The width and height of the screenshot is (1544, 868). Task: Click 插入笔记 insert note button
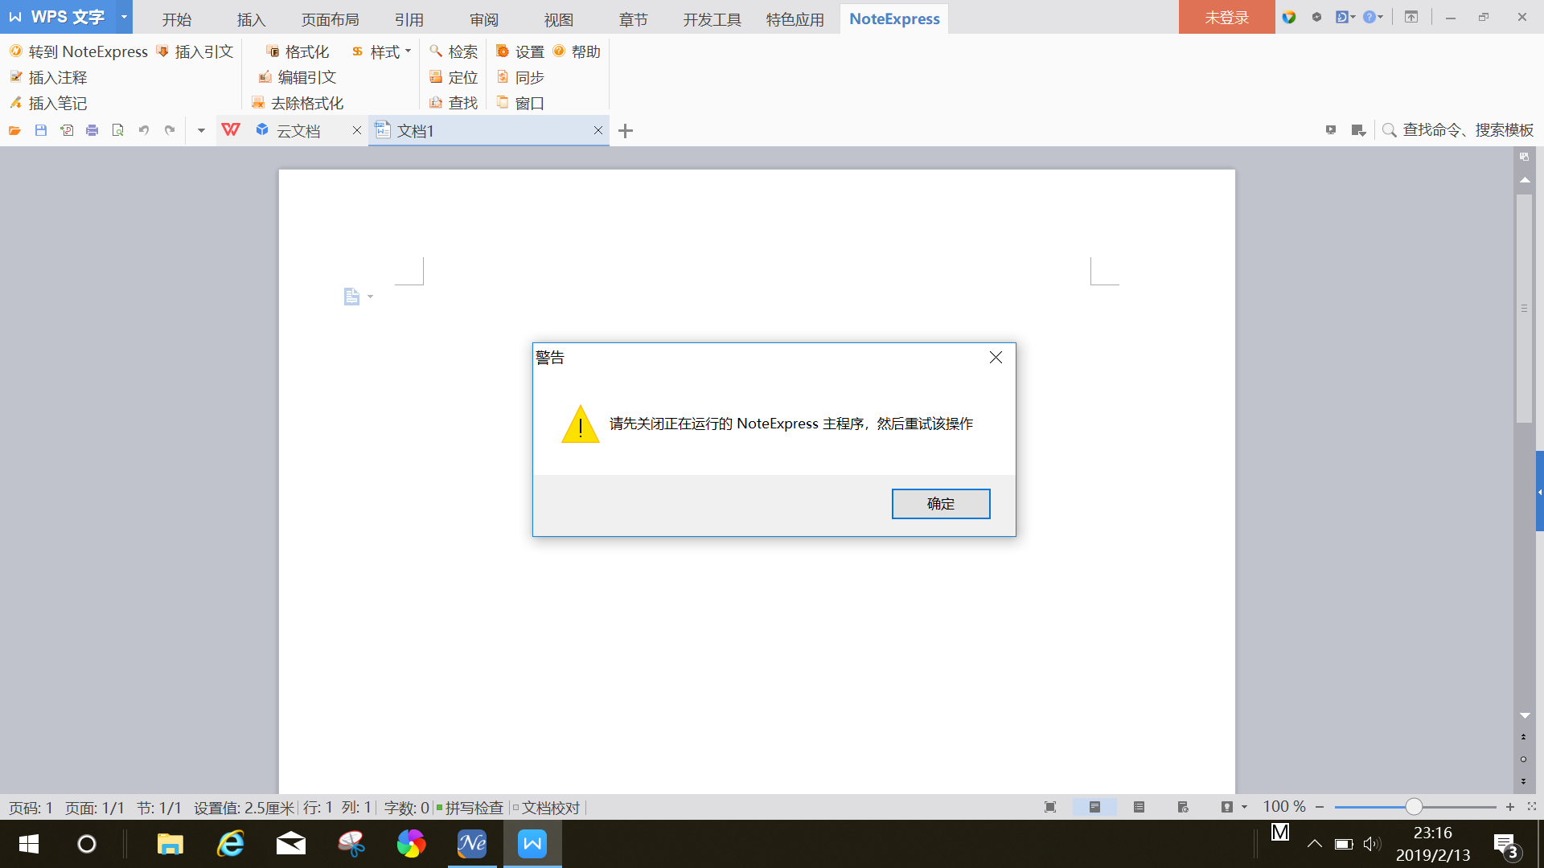click(48, 103)
